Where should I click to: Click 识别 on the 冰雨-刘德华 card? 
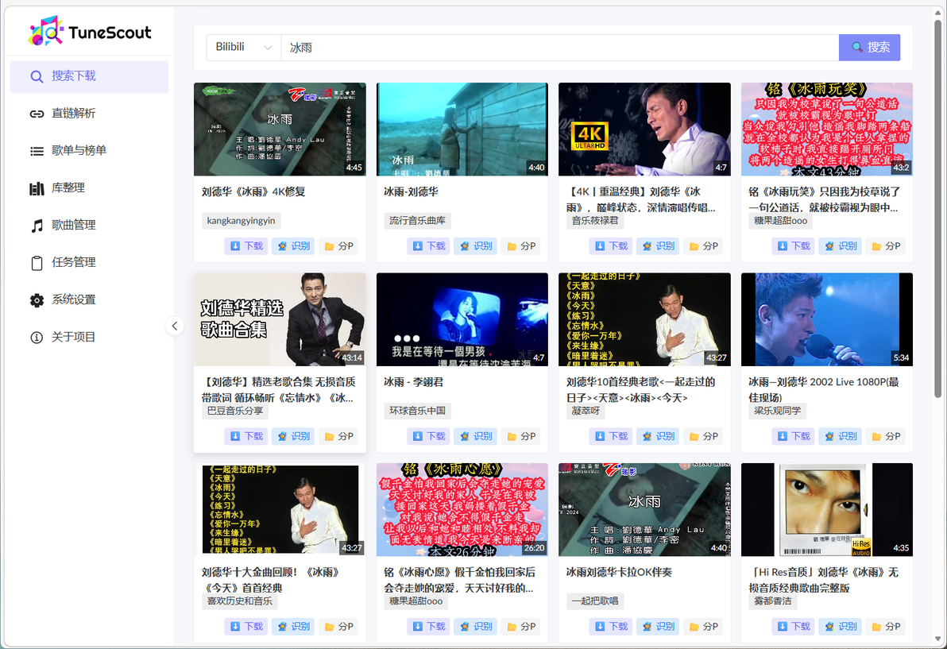(x=475, y=245)
